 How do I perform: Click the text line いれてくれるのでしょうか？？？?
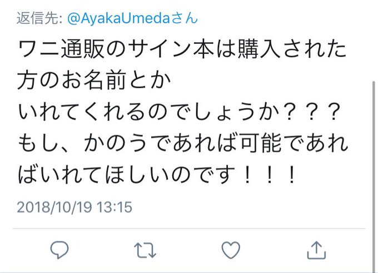[179, 112]
